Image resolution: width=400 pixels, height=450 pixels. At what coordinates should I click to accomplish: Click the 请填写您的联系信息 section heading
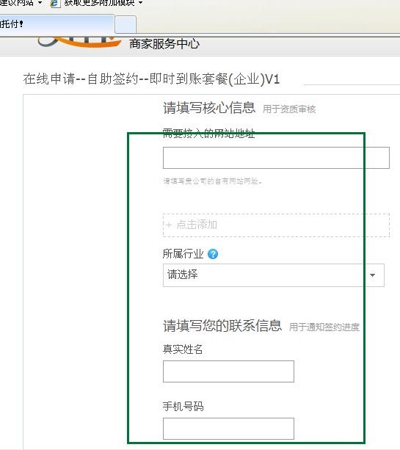[x=222, y=326]
